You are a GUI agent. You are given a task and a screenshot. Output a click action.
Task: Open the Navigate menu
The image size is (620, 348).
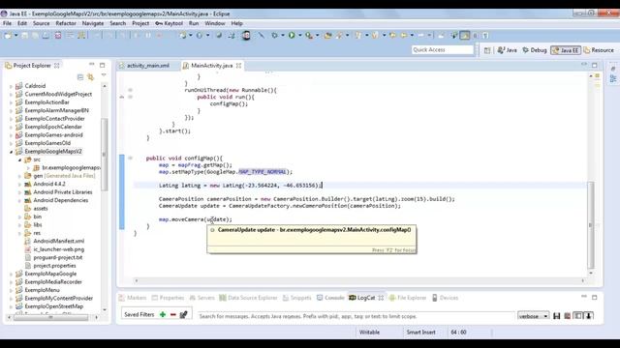(93, 23)
